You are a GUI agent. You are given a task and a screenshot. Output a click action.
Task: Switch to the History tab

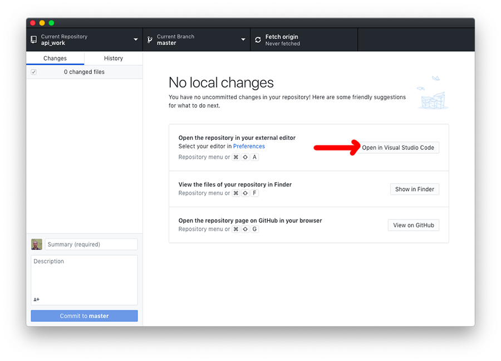pos(114,58)
